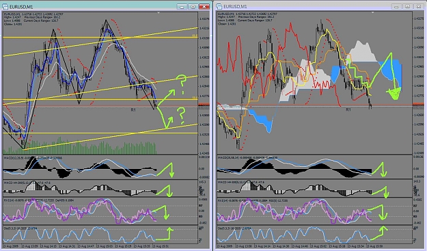
Task: Click the '13 Aug 14:14' time label in right chart
Action: pyautogui.click(x=263, y=246)
